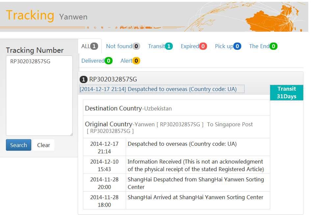This screenshot has height=215, width=314.
Task: Click the Clear button
Action: (43, 145)
